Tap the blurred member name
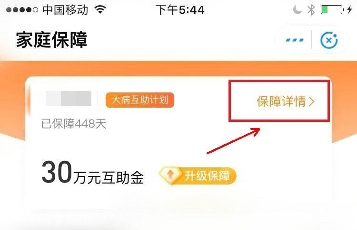This screenshot has height=230, width=357. 69,99
